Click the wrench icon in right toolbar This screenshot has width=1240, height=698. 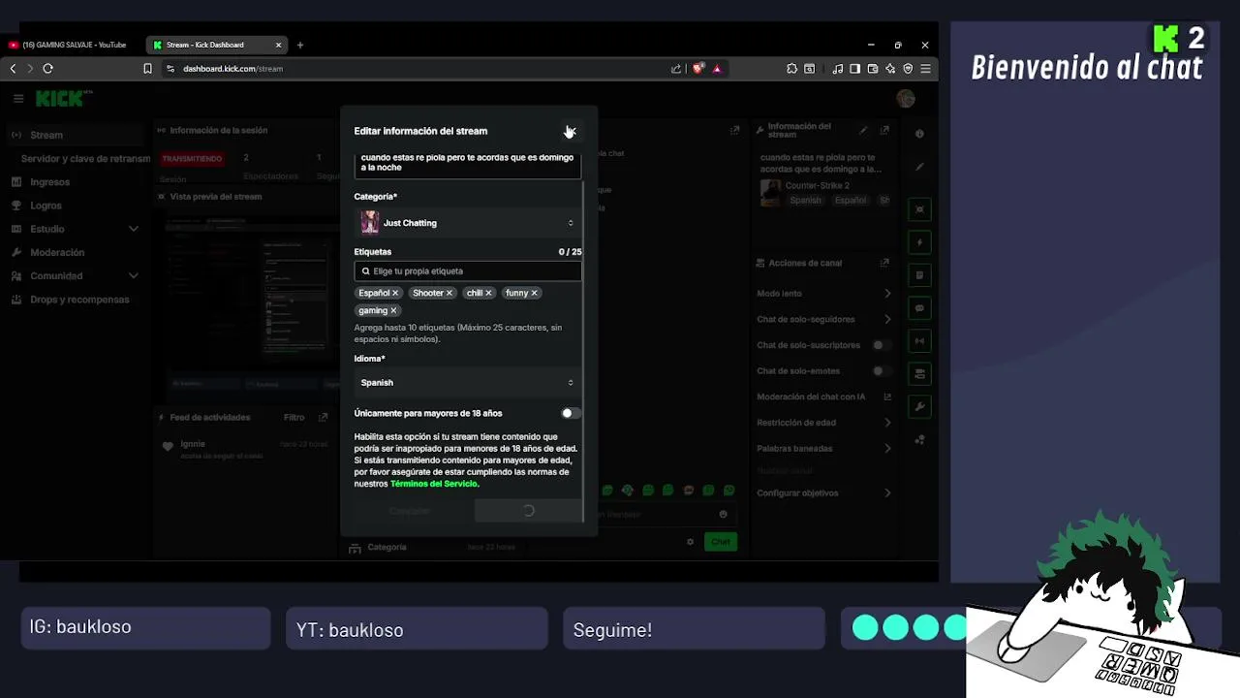coord(919,406)
